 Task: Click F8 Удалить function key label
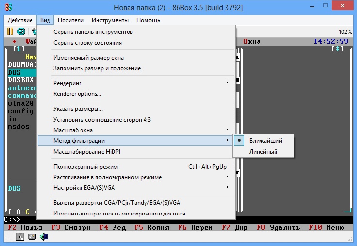point(278,228)
